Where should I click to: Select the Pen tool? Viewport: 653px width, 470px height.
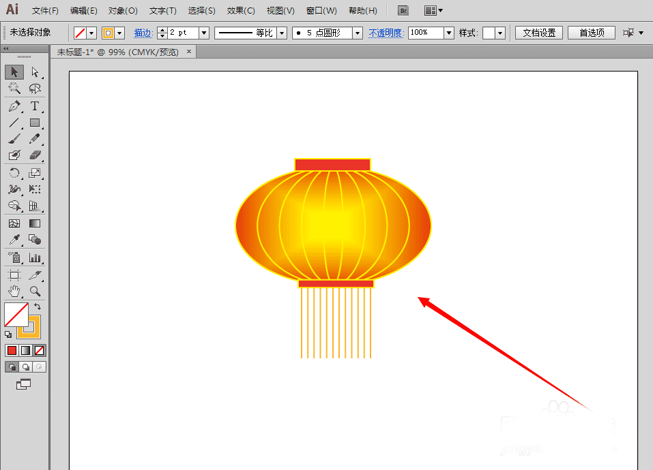[14, 106]
